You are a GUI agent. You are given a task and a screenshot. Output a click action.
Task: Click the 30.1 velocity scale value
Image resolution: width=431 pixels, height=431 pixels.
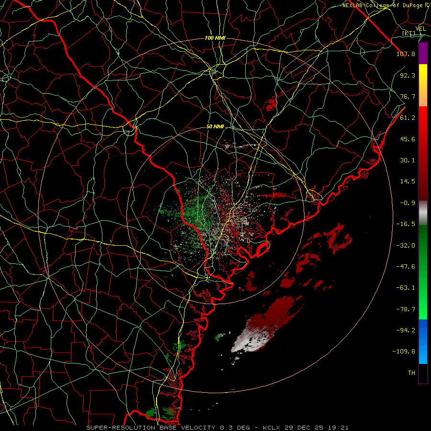[x=408, y=160]
